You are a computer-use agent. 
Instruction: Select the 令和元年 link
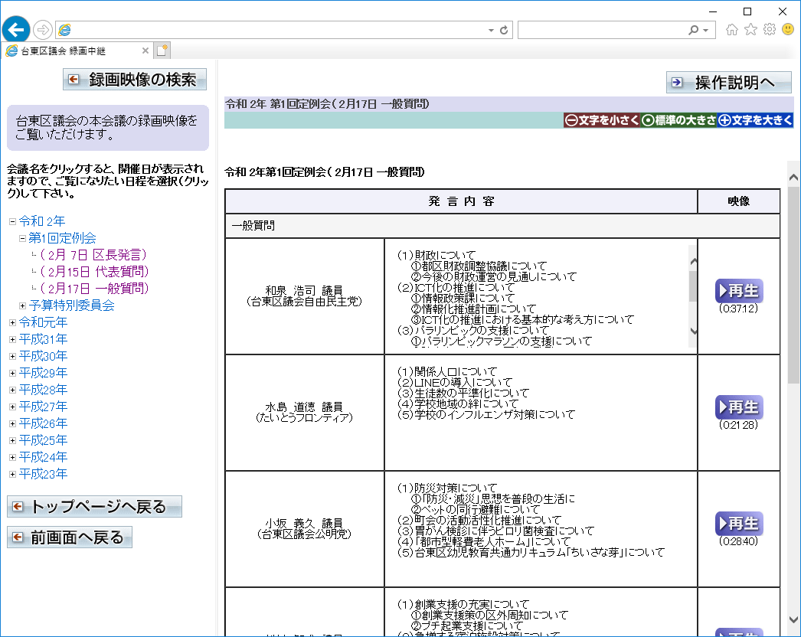pos(43,322)
